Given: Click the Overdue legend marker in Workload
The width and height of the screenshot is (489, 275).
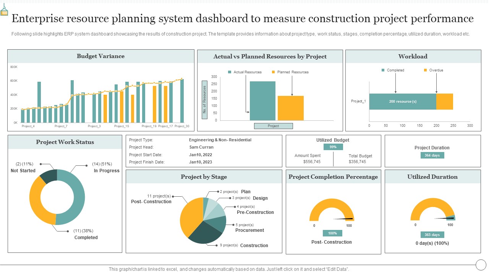Looking at the screenshot, I should 426,70.
